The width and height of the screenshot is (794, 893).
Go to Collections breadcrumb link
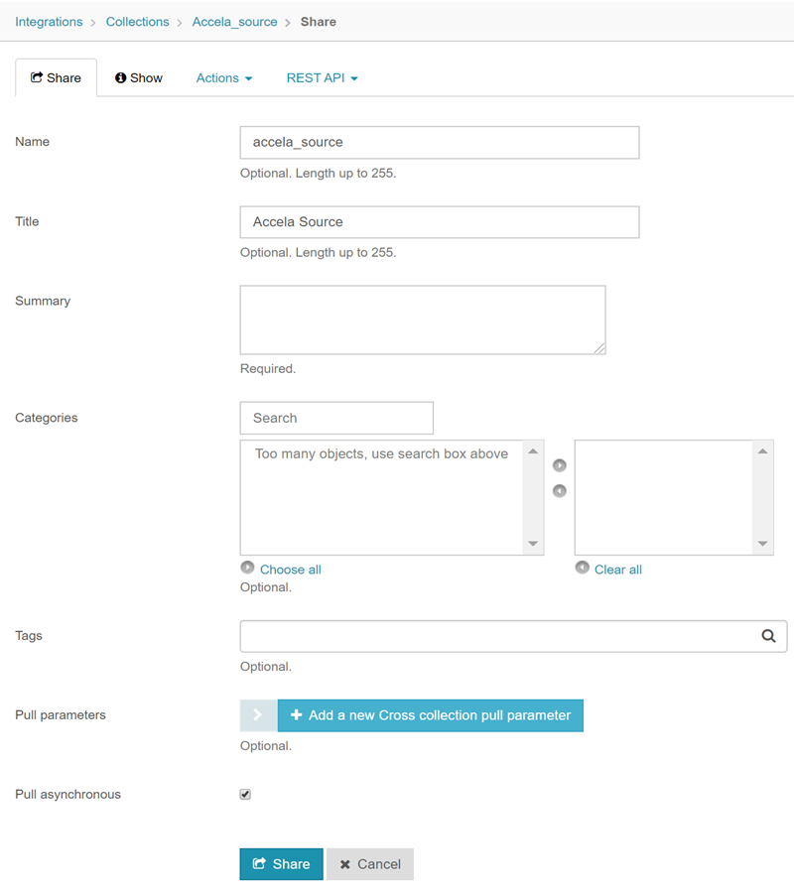point(137,22)
